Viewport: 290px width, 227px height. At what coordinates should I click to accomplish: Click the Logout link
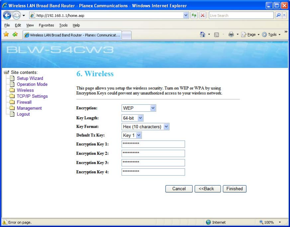[x=23, y=114]
